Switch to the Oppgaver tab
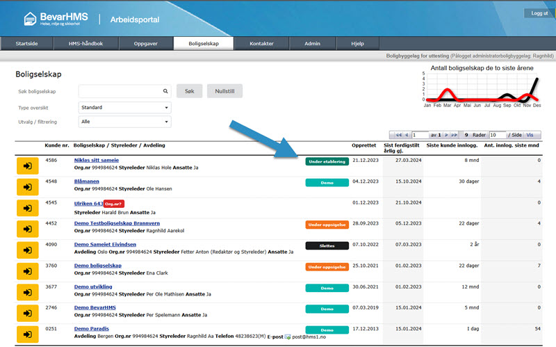Image resolution: width=556 pixels, height=347 pixels. coord(147,43)
